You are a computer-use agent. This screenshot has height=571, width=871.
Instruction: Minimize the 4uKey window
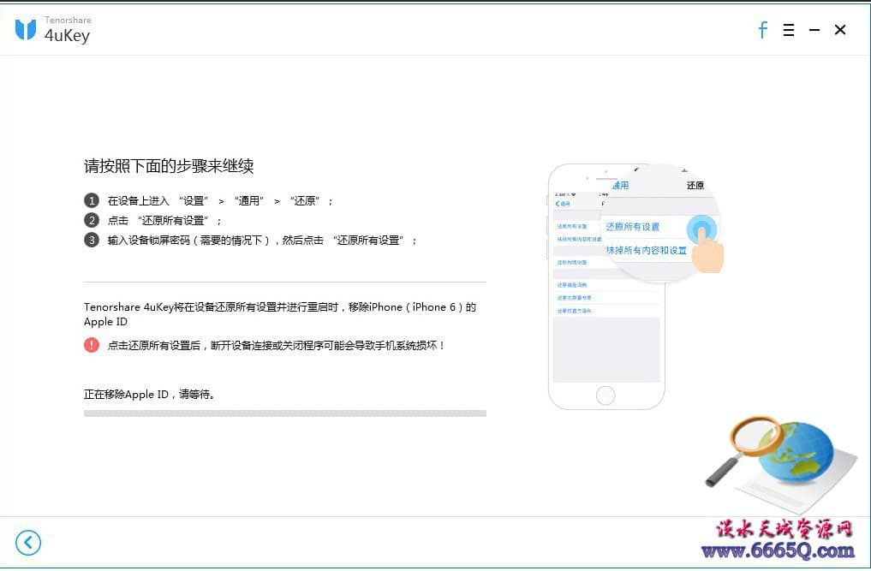click(814, 30)
